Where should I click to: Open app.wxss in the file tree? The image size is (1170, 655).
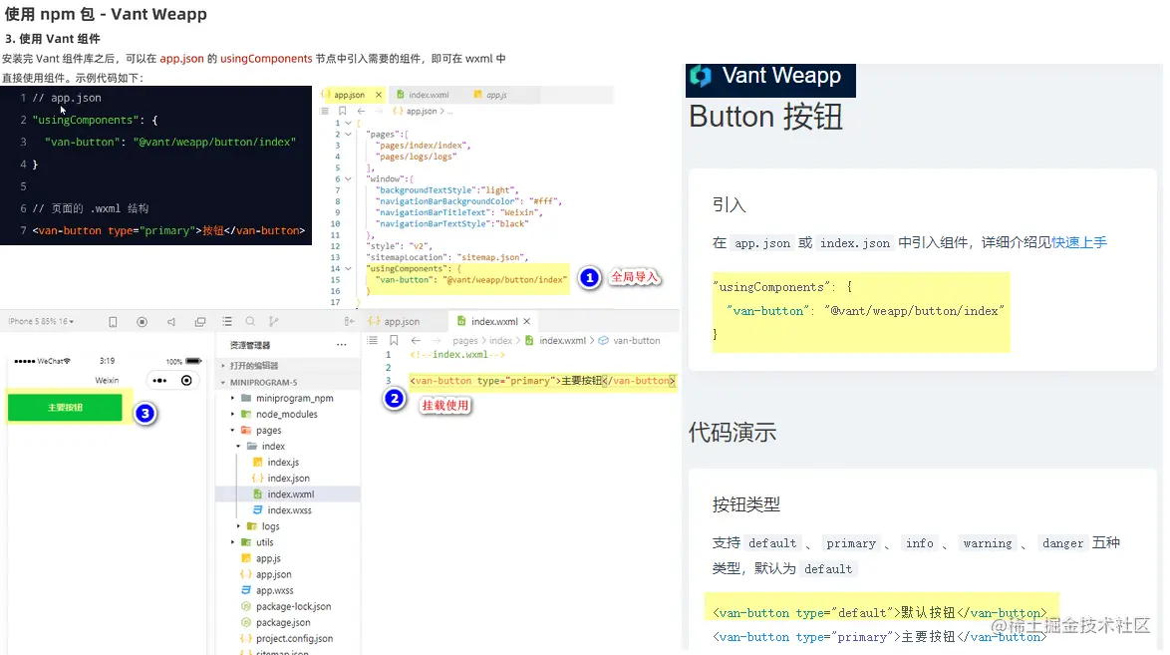tap(275, 591)
